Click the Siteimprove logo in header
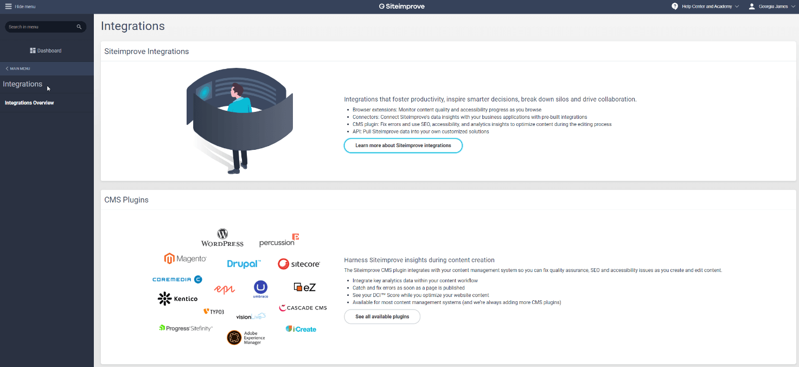 402,7
